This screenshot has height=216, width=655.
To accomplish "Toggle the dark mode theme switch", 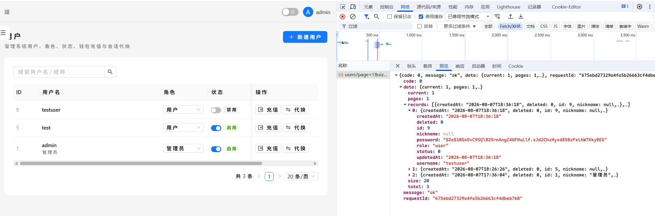I will [x=290, y=12].
